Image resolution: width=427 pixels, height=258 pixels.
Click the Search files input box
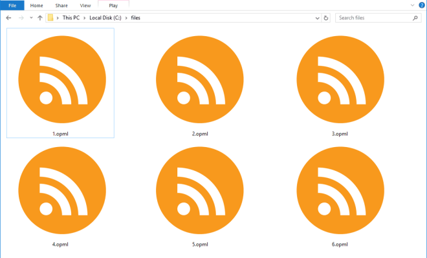tap(378, 18)
